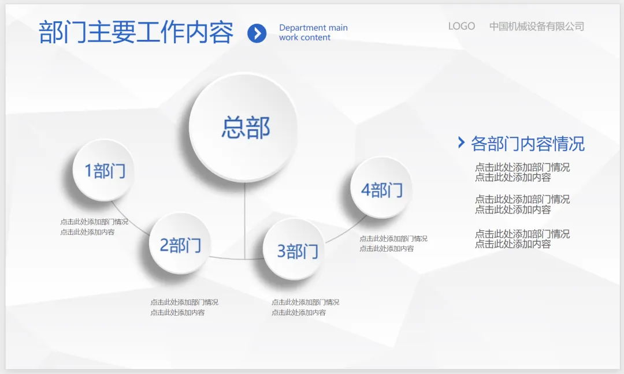Image resolution: width=624 pixels, height=374 pixels.
Task: Click the placeholder text under 3部门
Action: (305, 307)
